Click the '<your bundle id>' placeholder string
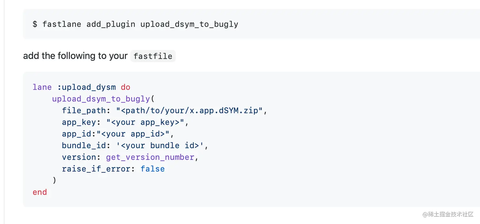Screen dimensions: 480x224 pos(162,146)
